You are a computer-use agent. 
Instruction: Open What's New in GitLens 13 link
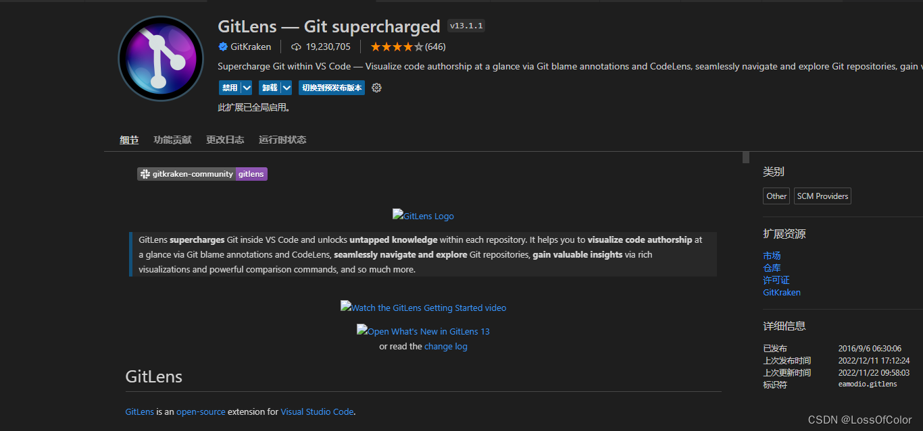423,331
